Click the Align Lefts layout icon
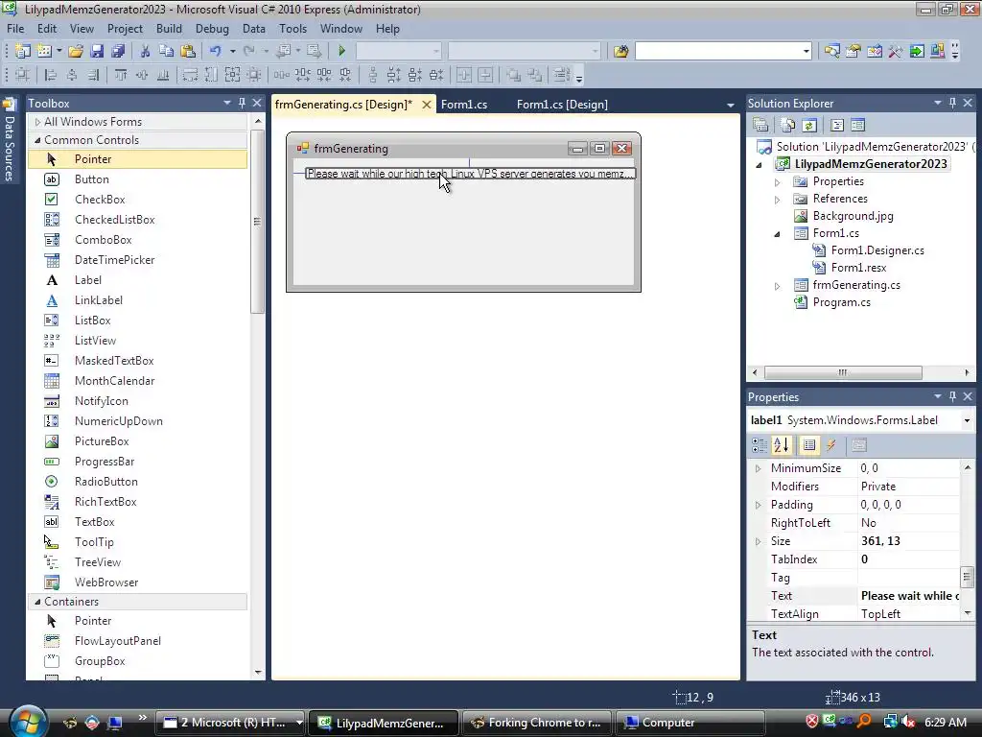982x737 pixels. (51, 75)
